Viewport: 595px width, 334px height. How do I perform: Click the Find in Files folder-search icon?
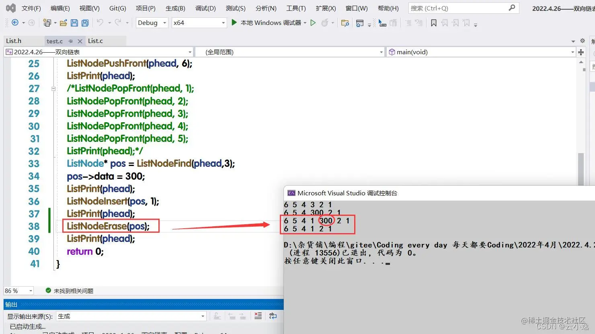tap(345, 23)
